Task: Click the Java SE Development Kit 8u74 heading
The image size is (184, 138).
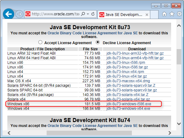Action: coord(90,120)
